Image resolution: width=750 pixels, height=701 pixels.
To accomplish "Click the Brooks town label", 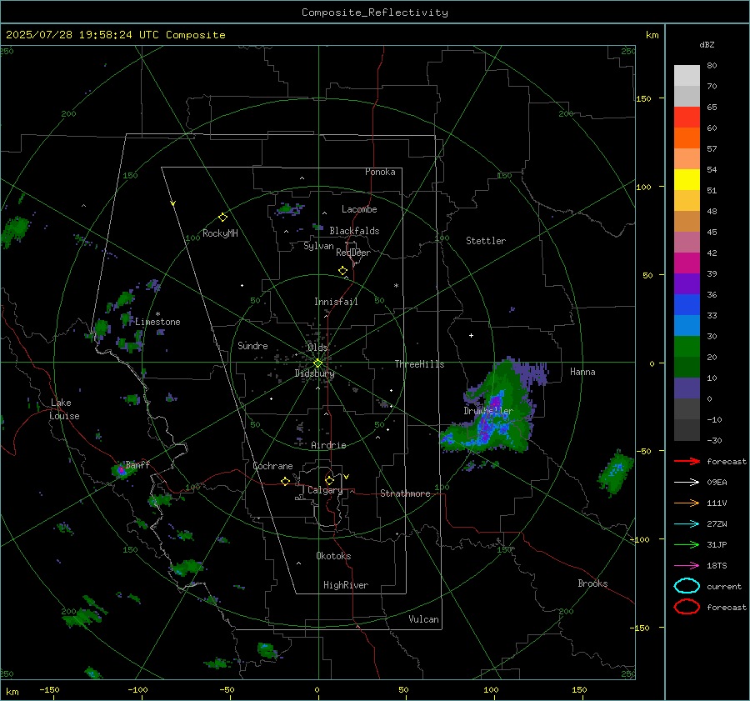I will pos(592,583).
